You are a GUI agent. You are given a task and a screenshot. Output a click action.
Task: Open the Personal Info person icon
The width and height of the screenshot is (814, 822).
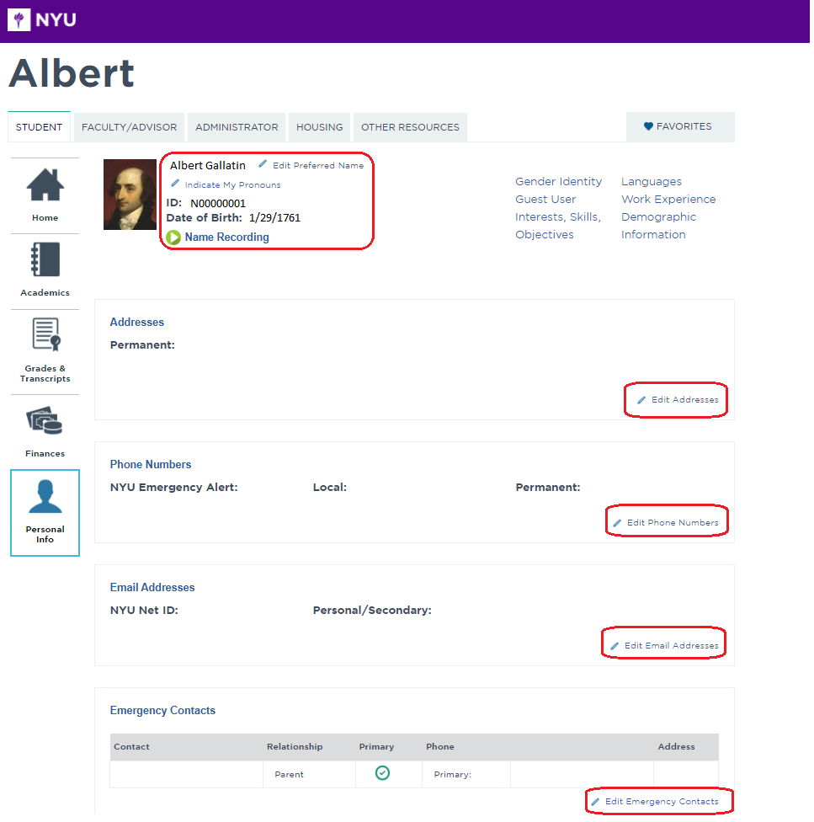(x=45, y=498)
